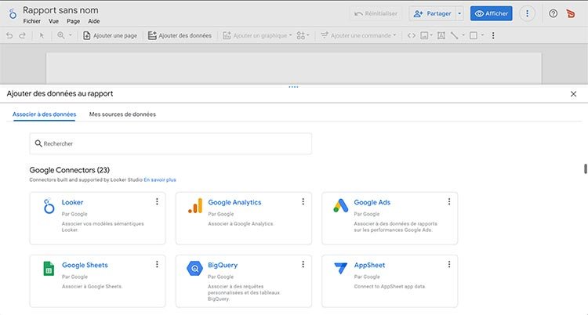
Task: Click the BigQuery hexagon icon
Action: [x=194, y=269]
